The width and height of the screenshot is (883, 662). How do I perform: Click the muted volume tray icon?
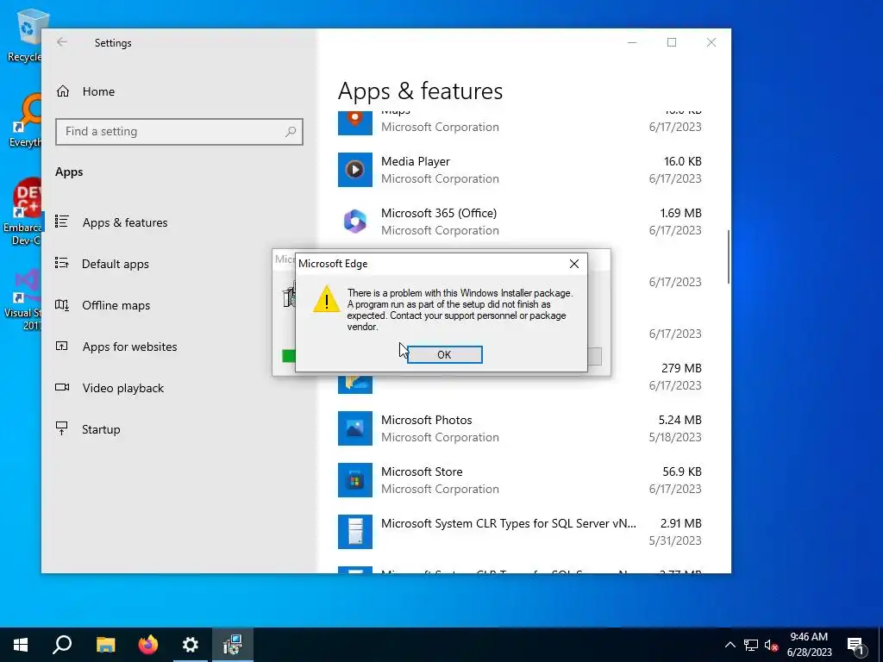[772, 645]
